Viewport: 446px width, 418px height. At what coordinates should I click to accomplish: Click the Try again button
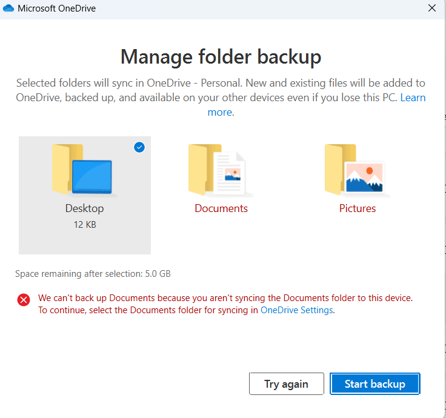(287, 383)
